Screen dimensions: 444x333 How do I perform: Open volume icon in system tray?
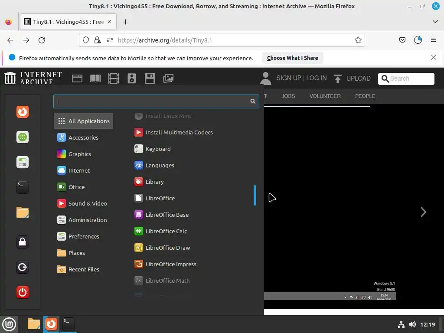click(x=412, y=324)
